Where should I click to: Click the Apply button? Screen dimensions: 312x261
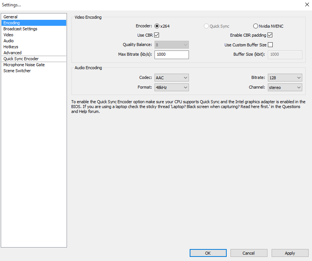click(x=290, y=253)
